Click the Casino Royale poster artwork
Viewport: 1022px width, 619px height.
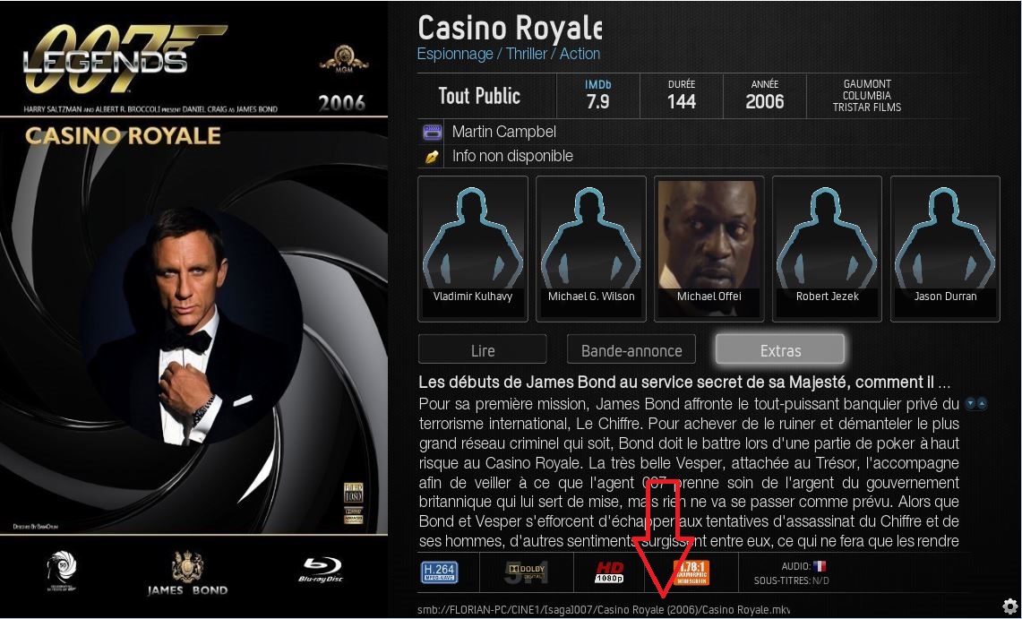point(193,310)
